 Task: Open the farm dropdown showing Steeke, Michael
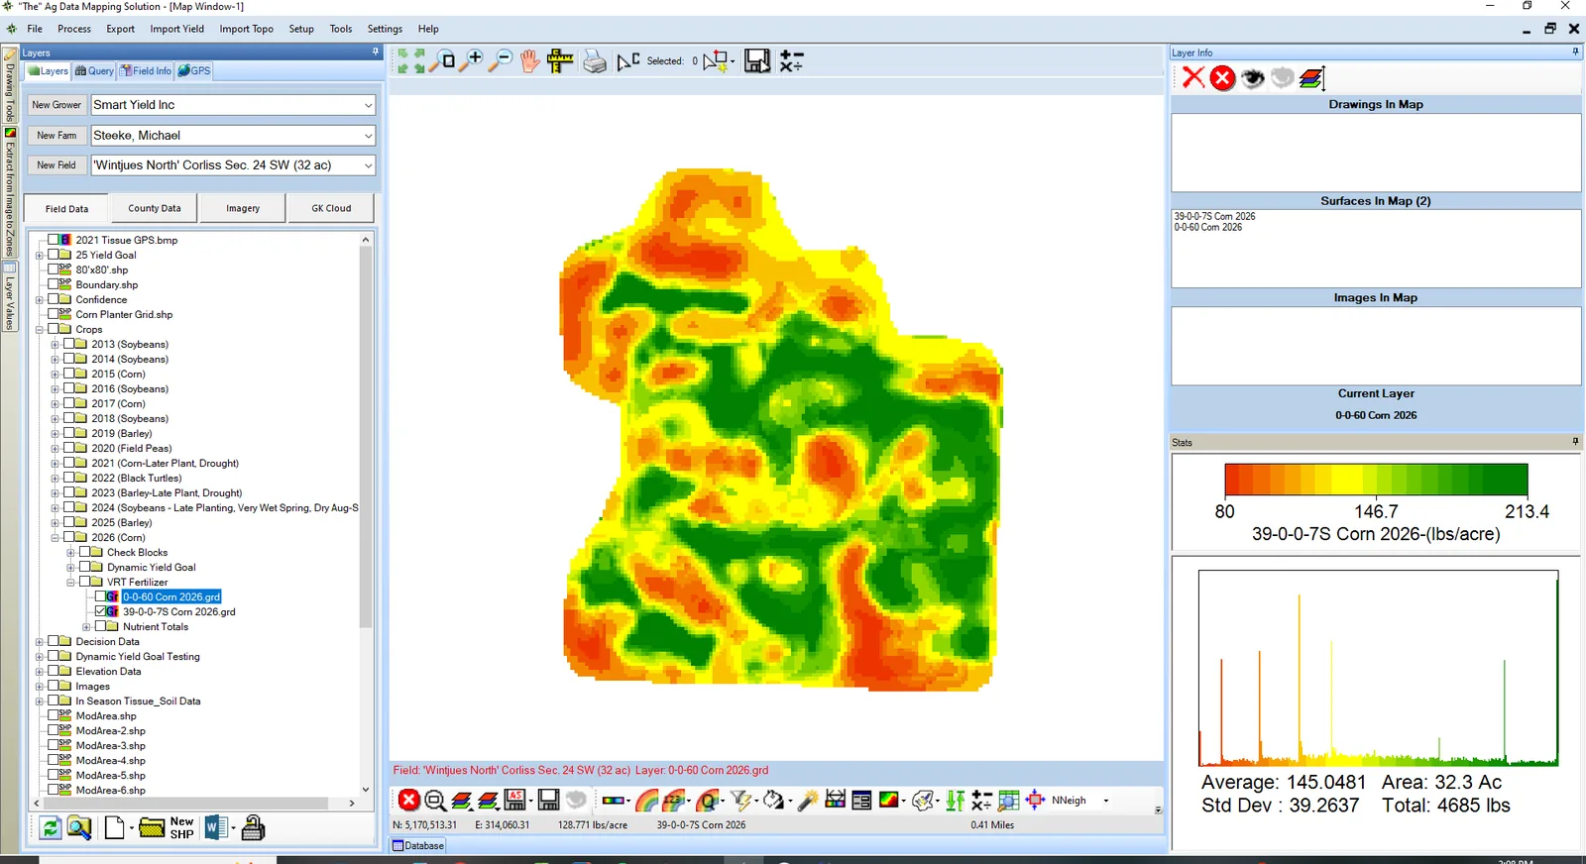pyautogui.click(x=368, y=136)
